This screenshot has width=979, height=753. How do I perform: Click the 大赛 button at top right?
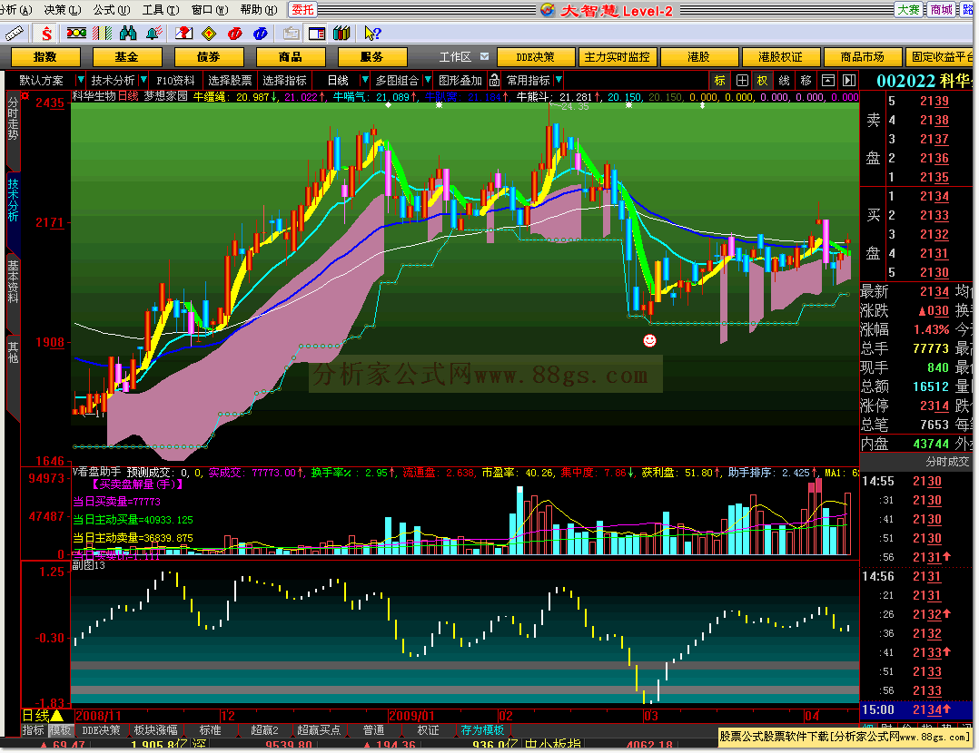pyautogui.click(x=908, y=10)
